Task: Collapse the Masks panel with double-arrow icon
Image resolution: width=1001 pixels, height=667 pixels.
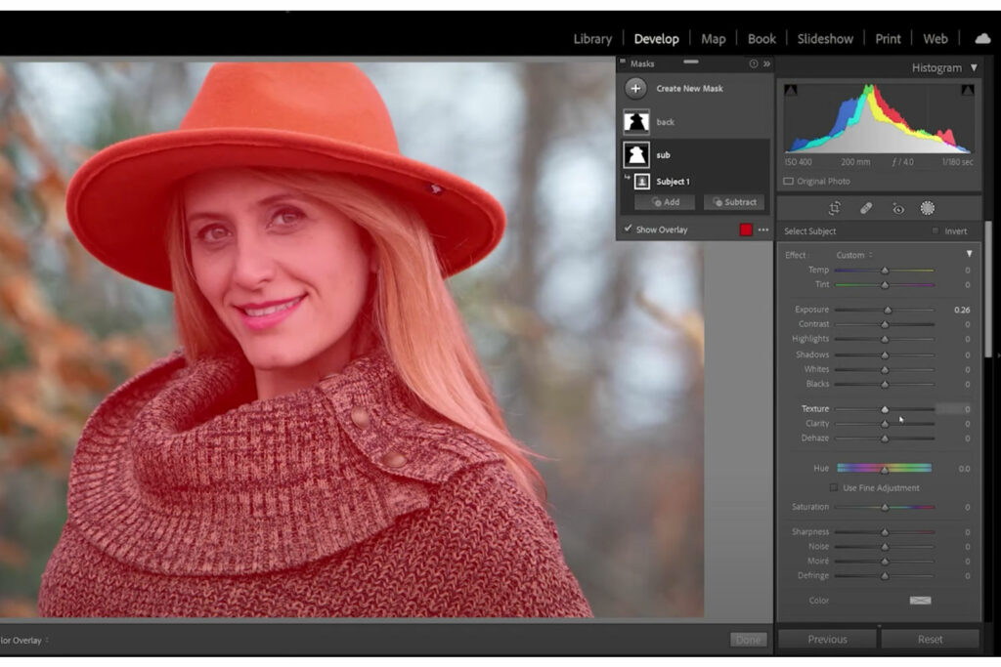Action: coord(766,63)
